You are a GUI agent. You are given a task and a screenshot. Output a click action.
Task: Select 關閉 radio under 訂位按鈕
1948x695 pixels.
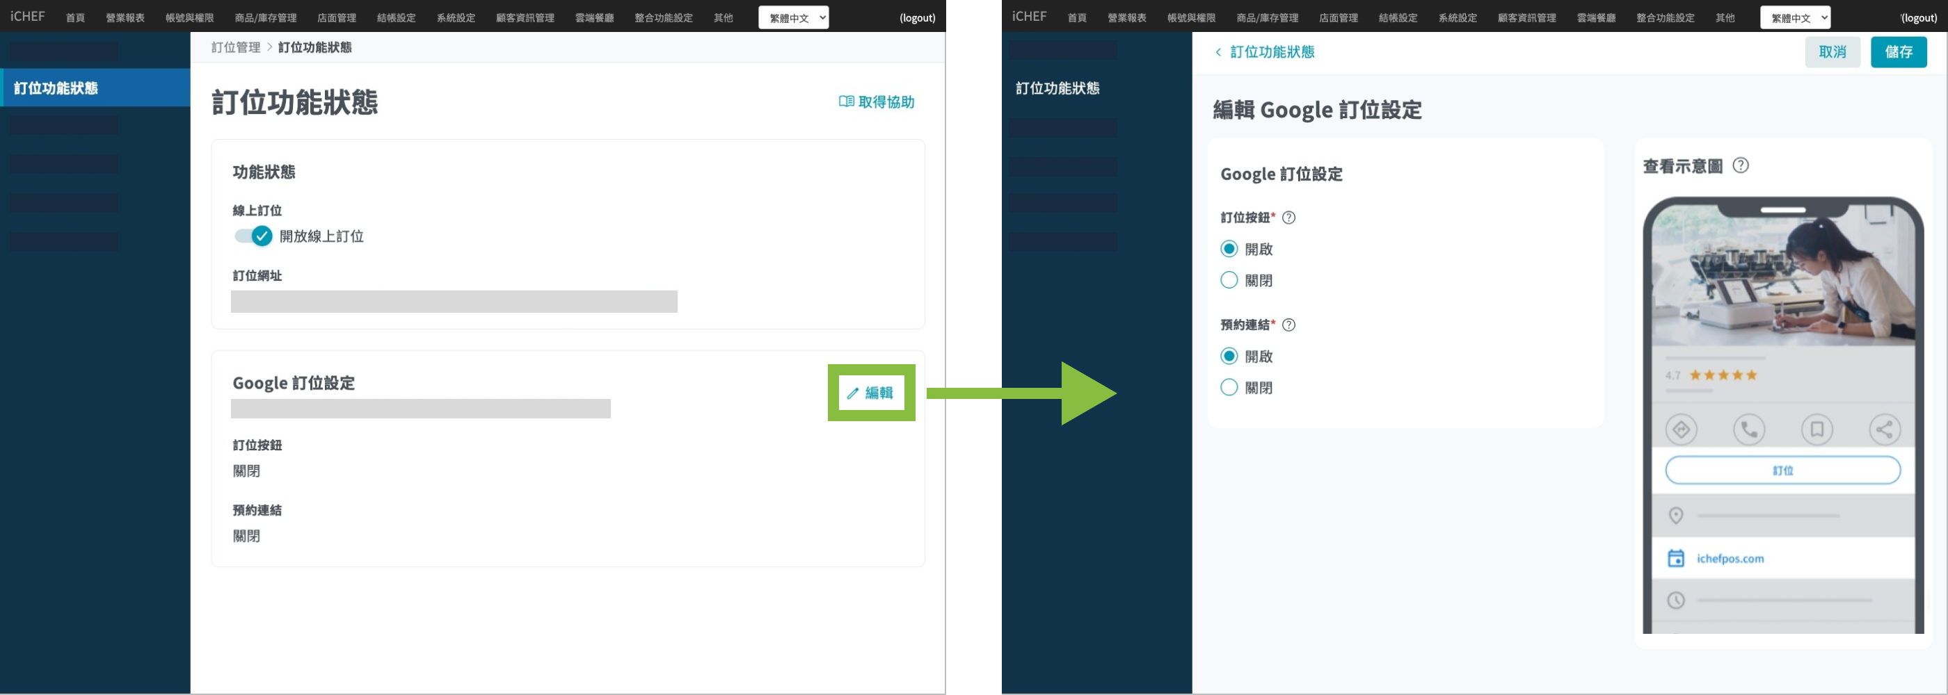(1229, 280)
